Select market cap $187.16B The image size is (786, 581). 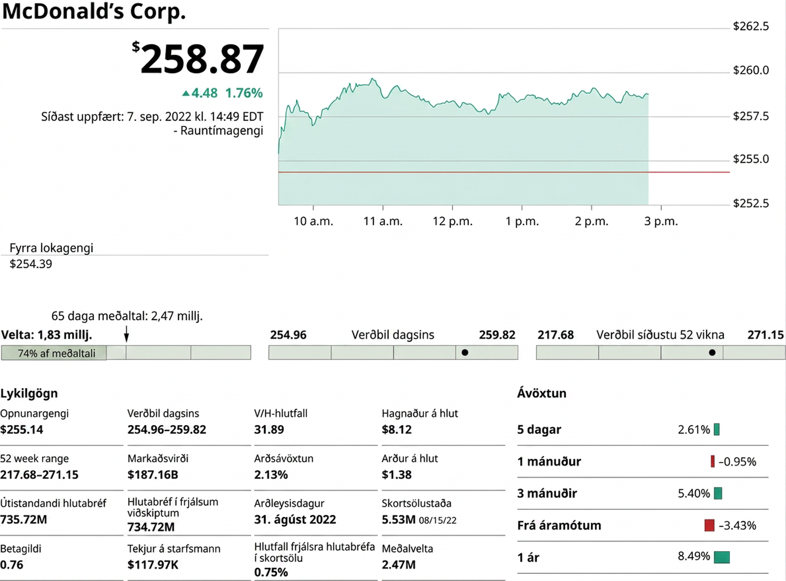pyautogui.click(x=153, y=475)
